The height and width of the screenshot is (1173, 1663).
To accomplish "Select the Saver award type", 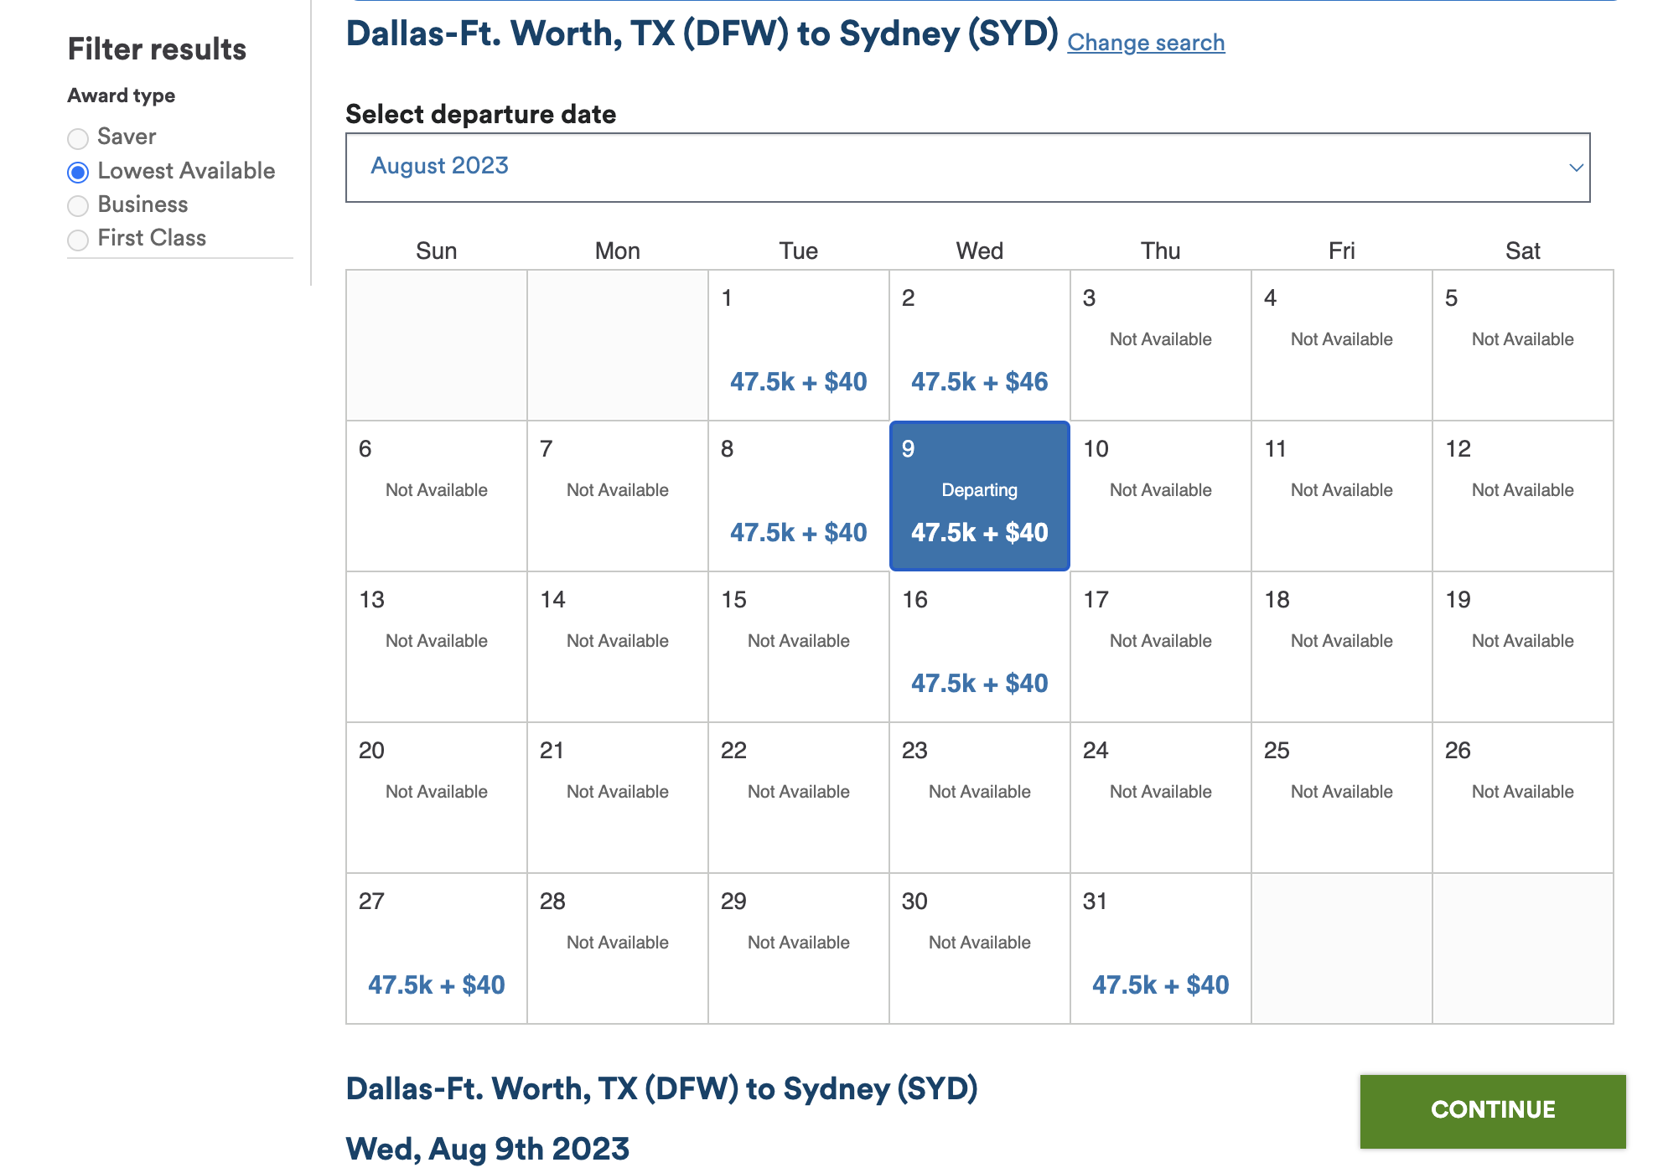I will (78, 138).
